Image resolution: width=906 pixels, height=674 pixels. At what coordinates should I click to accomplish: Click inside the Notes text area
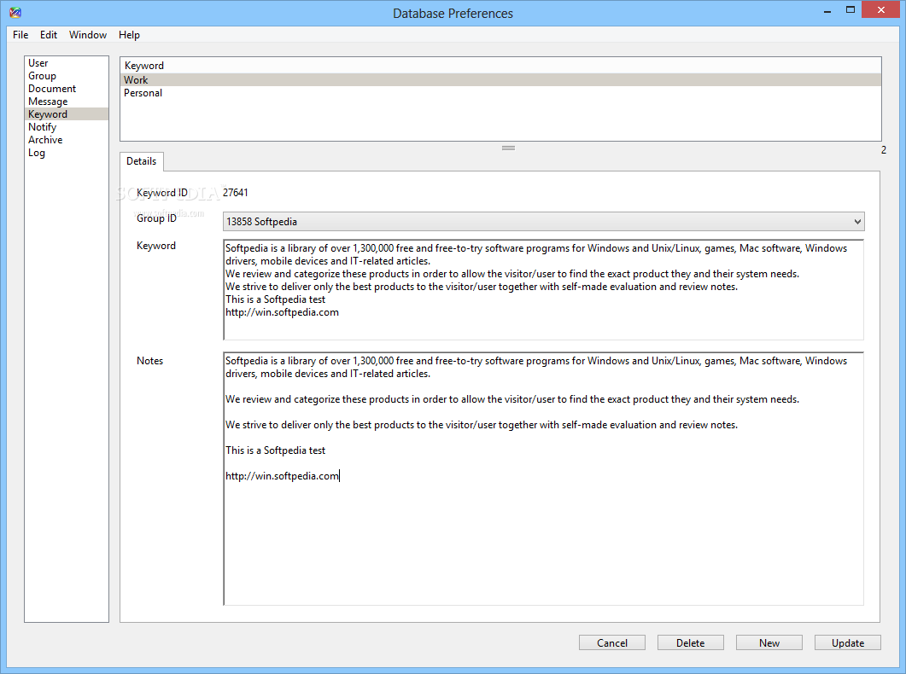point(543,479)
